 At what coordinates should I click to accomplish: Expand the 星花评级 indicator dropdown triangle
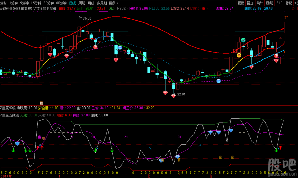(1, 108)
